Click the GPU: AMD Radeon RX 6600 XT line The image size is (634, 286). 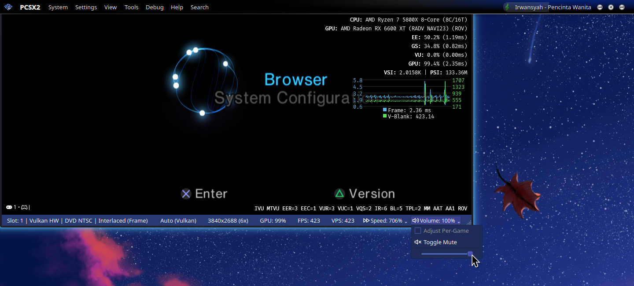point(396,29)
